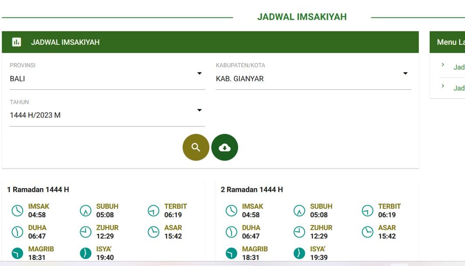
Task: Select the 1 Ramadan 1444 H heading
Action: (x=39, y=190)
